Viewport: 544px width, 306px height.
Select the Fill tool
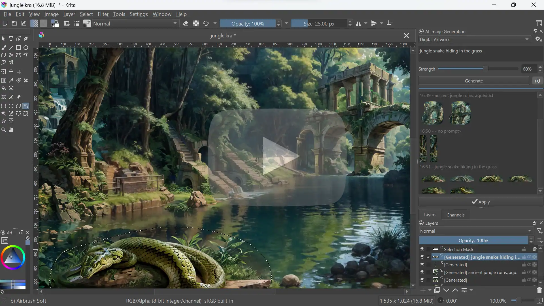point(4,88)
